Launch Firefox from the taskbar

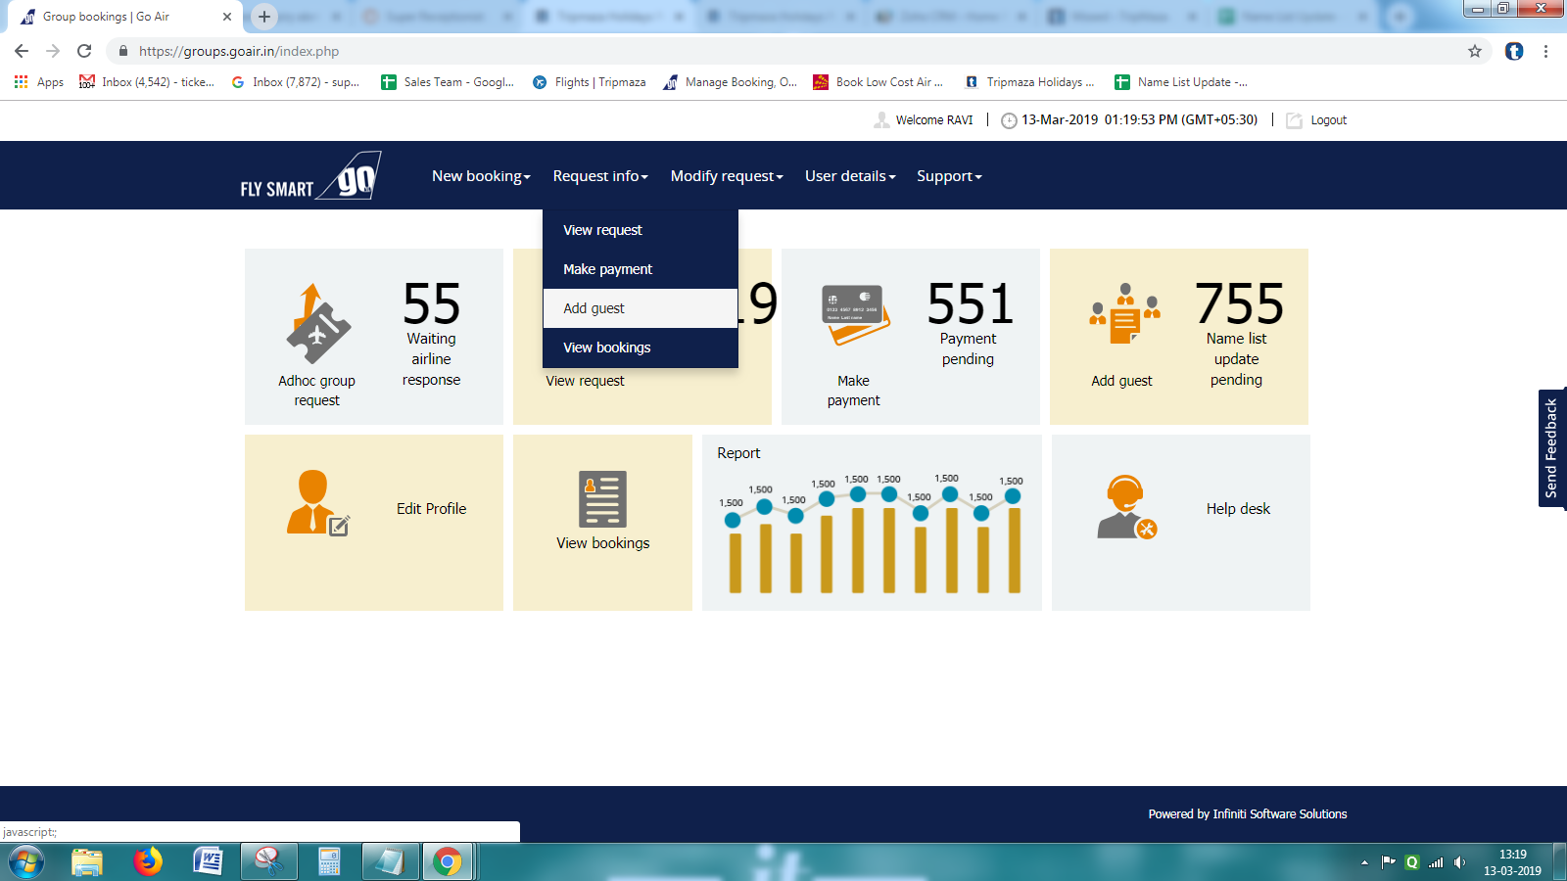[x=148, y=861]
